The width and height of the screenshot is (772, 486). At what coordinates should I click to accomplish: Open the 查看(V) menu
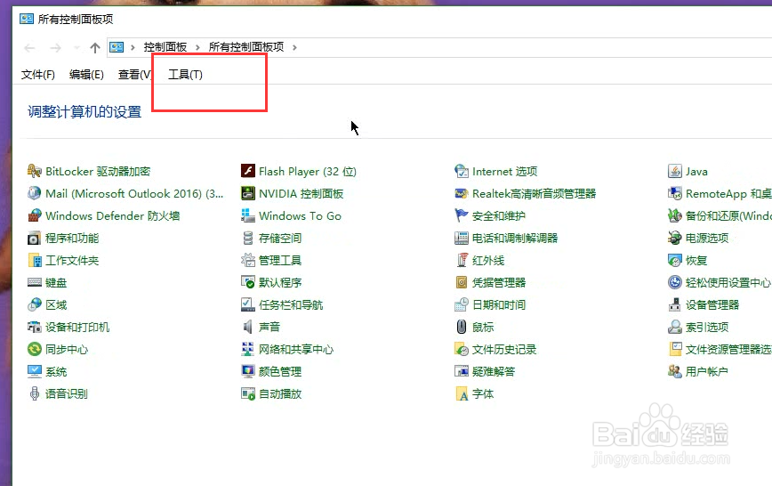click(x=135, y=75)
